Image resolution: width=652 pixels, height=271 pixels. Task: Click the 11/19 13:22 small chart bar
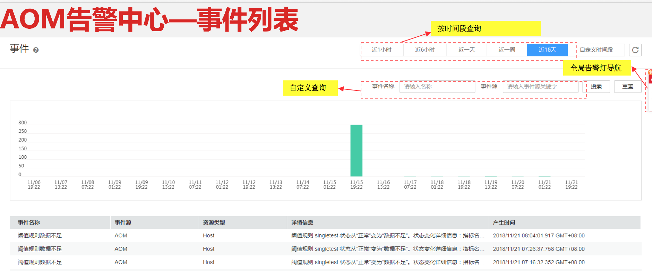[x=491, y=176]
